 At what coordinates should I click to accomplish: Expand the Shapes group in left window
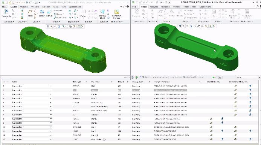(56, 22)
